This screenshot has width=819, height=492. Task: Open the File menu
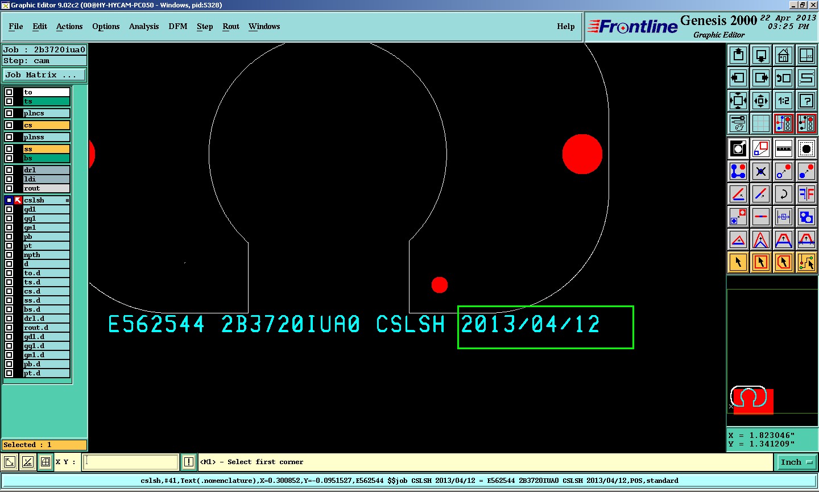[16, 27]
